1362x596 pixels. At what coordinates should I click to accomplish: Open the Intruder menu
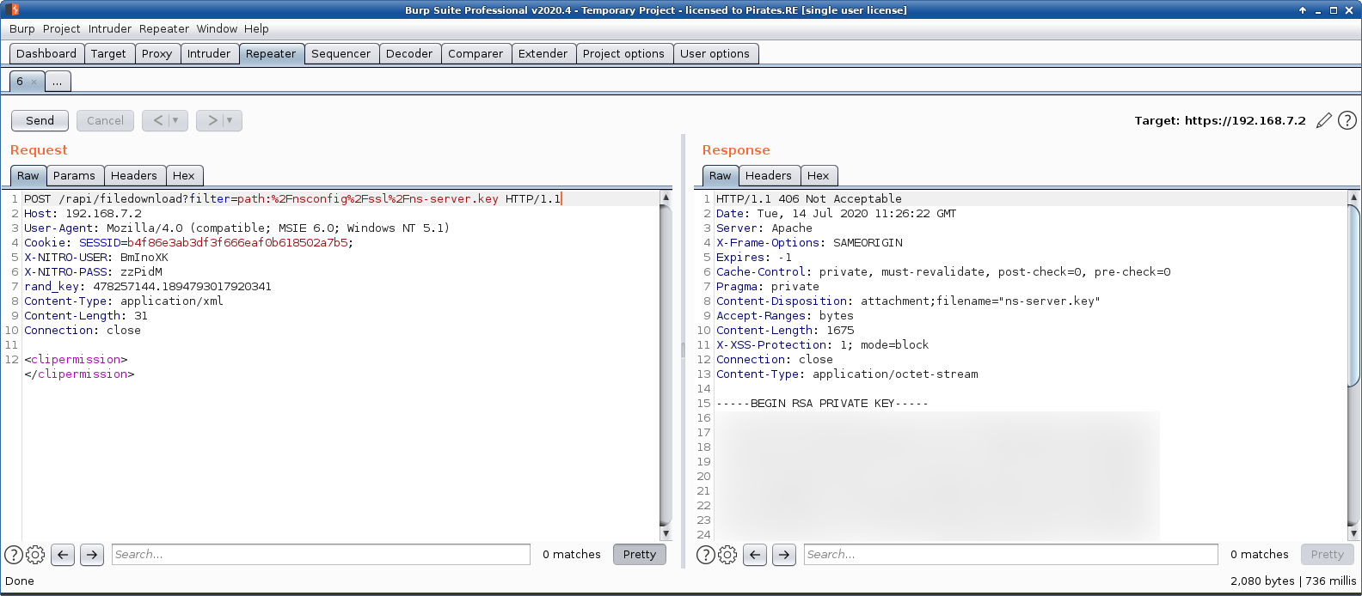click(x=110, y=28)
